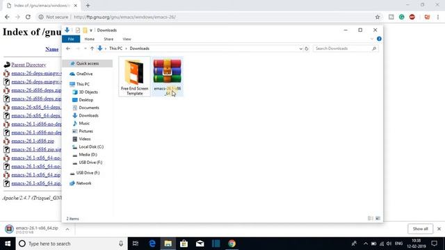
Task: Open a new Chrome tab with plus button
Action: coord(88,6)
